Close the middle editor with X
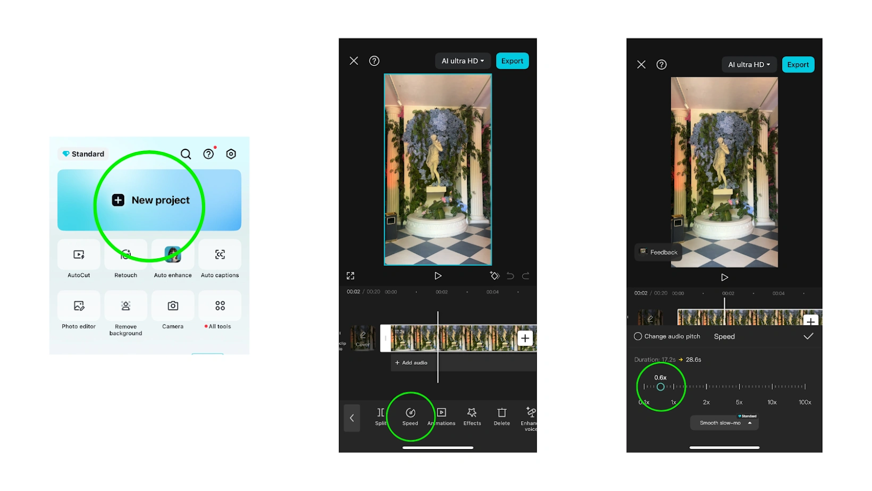Screen dimensions: 872x491 point(354,61)
